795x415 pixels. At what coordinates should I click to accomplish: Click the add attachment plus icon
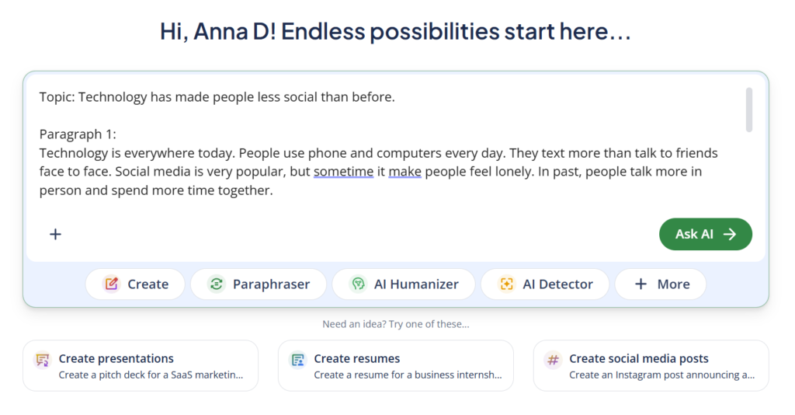[55, 234]
